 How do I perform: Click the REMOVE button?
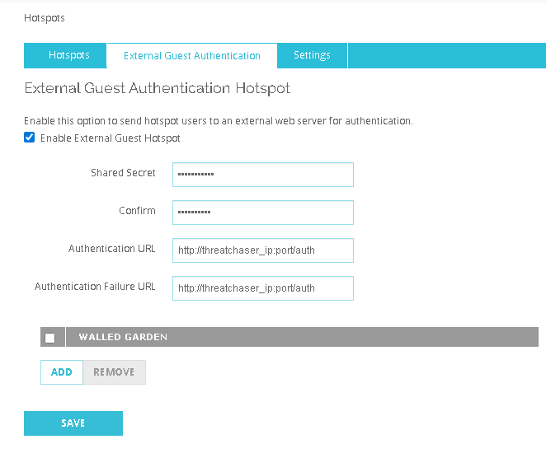(114, 372)
